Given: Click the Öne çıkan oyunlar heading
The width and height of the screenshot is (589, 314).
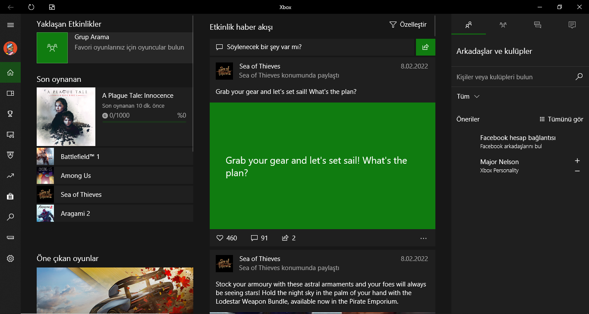Looking at the screenshot, I should [x=67, y=258].
